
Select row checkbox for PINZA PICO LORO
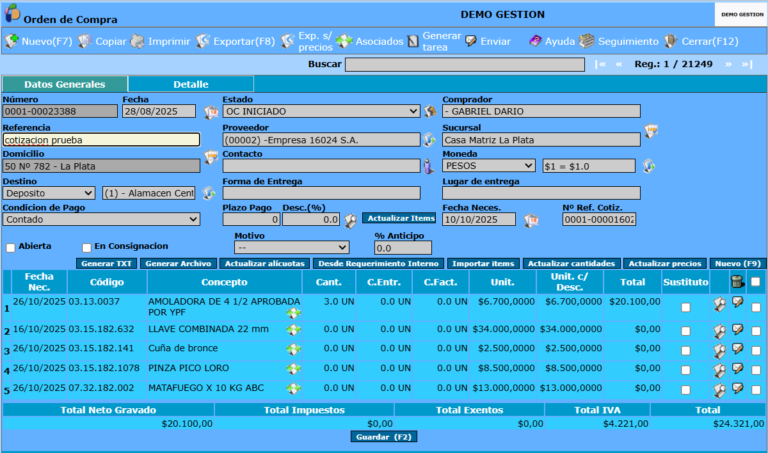pos(756,370)
